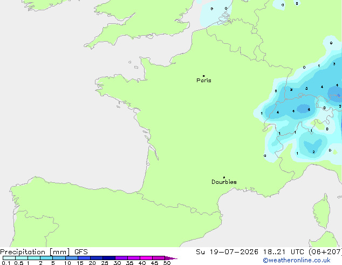Pick the purple 30–35 mm legend swatch

pyautogui.click(x=121, y=258)
